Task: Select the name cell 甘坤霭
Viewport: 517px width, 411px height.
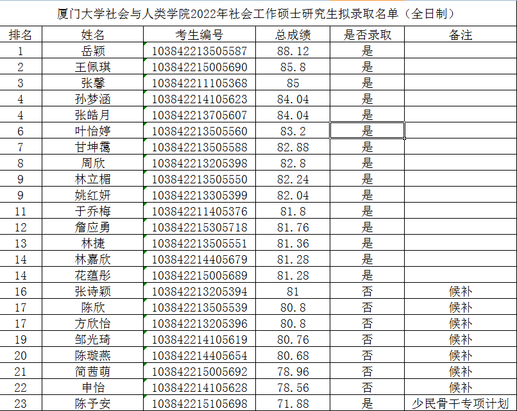Action: pyautogui.click(x=92, y=147)
